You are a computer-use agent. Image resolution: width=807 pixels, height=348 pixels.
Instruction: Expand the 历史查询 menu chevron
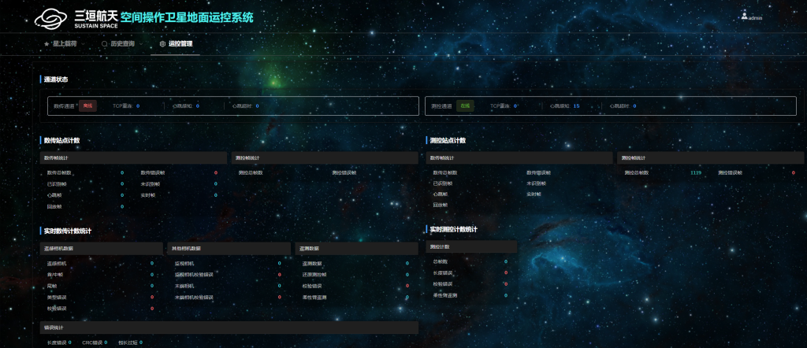[142, 44]
